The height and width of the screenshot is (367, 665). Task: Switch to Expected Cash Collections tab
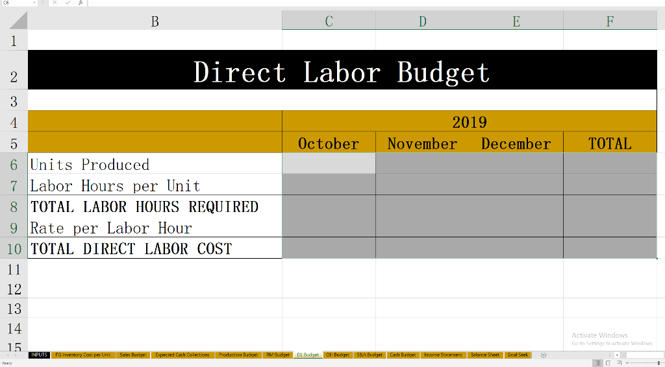[182, 355]
